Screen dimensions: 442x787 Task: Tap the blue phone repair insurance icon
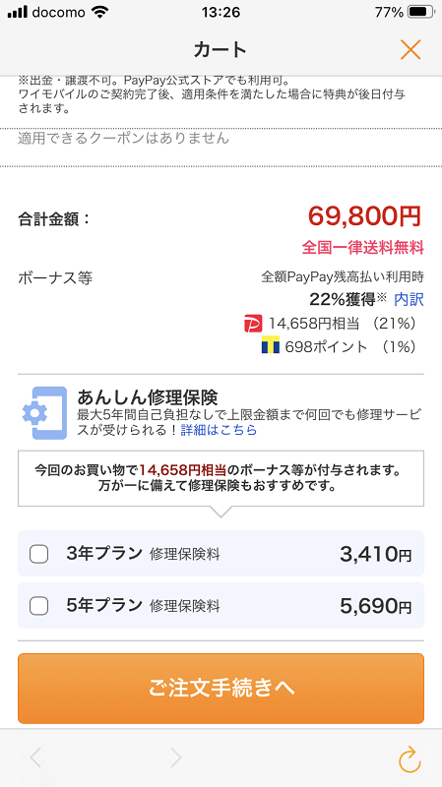pyautogui.click(x=44, y=413)
